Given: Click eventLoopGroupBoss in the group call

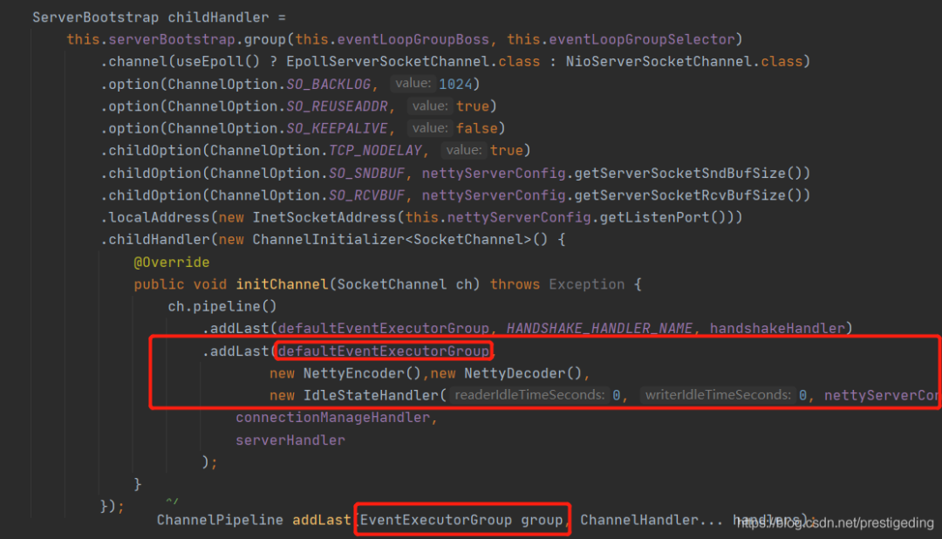Looking at the screenshot, I should (413, 39).
